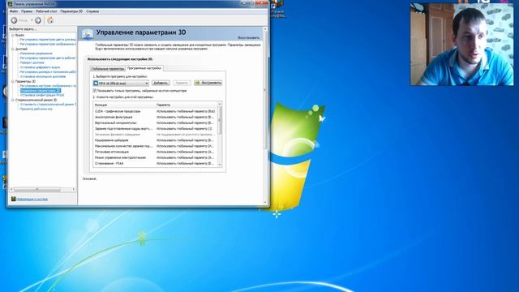Click the NVIDIA icon beside Информация о системе

pos(14,199)
